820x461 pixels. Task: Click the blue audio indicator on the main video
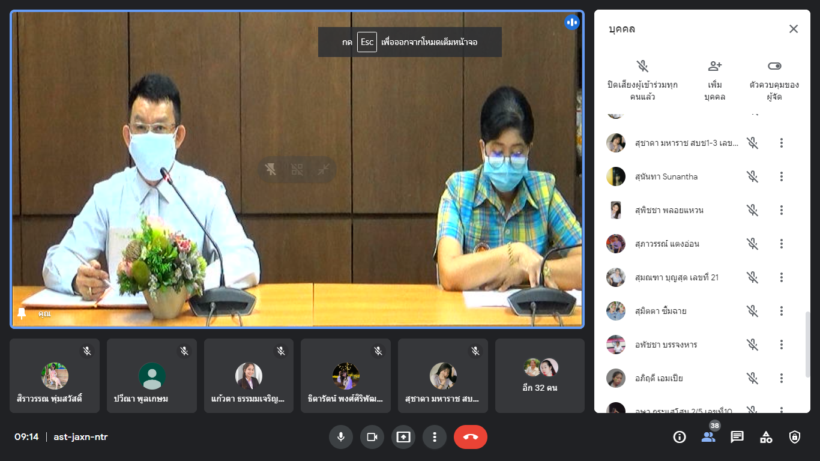[571, 23]
